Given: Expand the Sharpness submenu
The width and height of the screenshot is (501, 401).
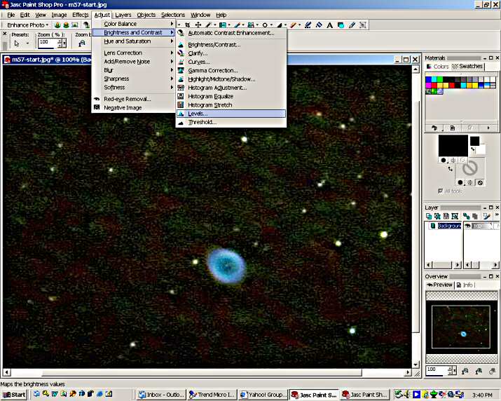Looking at the screenshot, I should [x=134, y=79].
